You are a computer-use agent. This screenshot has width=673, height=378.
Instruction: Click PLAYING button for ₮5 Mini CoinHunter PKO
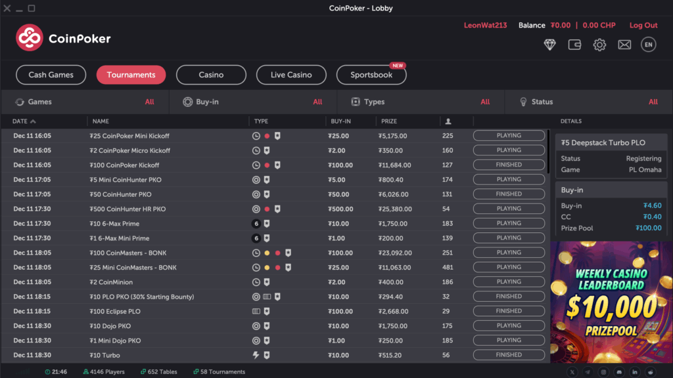tap(509, 179)
